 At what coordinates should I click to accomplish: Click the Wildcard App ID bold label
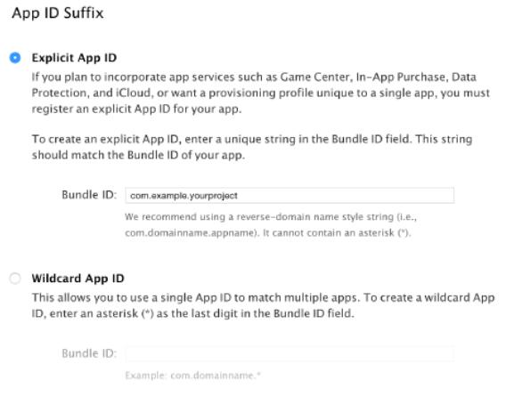[x=78, y=279]
